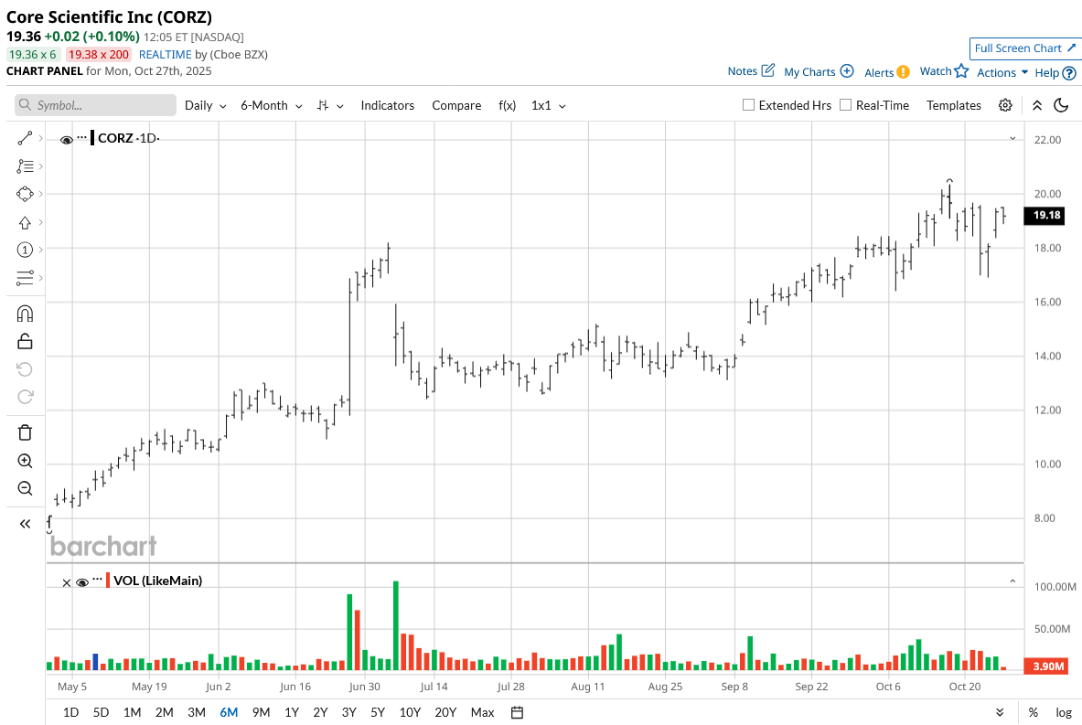Zoom out with the magnifier minus icon
The width and height of the screenshot is (1082, 725).
25,488
